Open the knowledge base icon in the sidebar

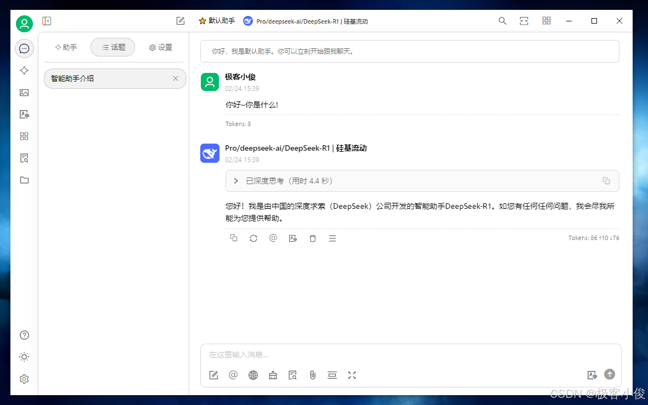pyautogui.click(x=24, y=158)
